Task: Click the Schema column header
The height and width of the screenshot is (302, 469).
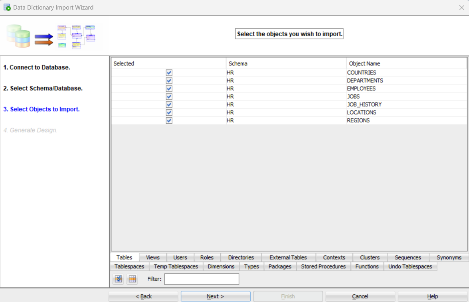Action: 286,63
